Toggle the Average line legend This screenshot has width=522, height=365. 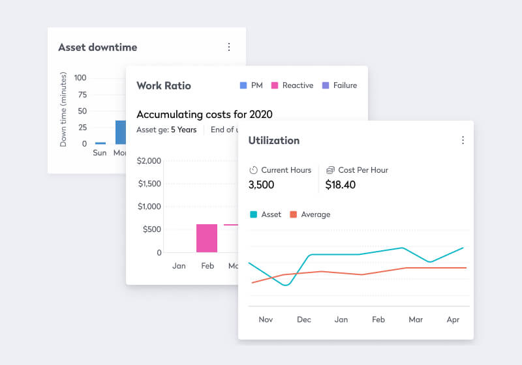pyautogui.click(x=309, y=214)
